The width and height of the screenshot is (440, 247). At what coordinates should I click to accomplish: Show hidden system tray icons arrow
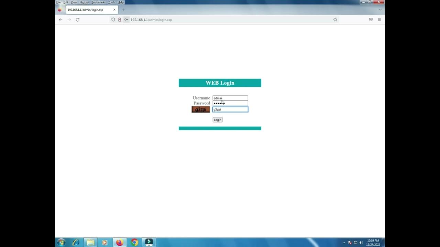pos(344,243)
